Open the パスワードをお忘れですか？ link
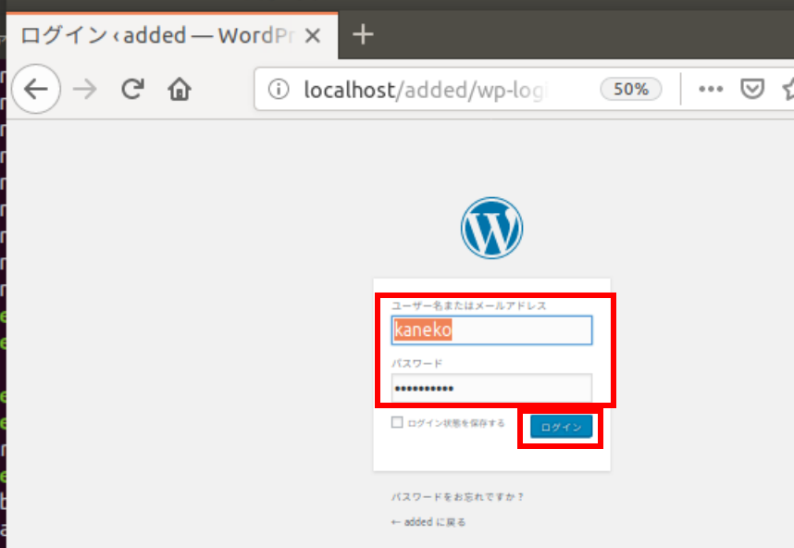The image size is (794, 548). pyautogui.click(x=457, y=497)
